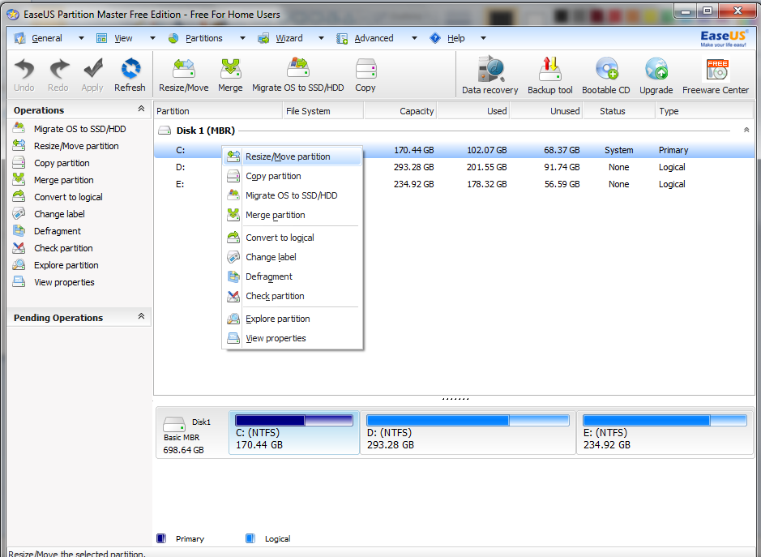The width and height of the screenshot is (761, 557).
Task: Collapse the Disk 1 (MBR) group
Action: 746,131
